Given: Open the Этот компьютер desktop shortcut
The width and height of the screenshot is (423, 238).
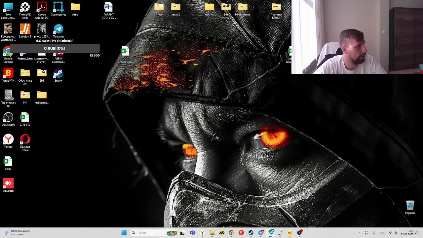Looking at the screenshot, I should [x=8, y=11].
